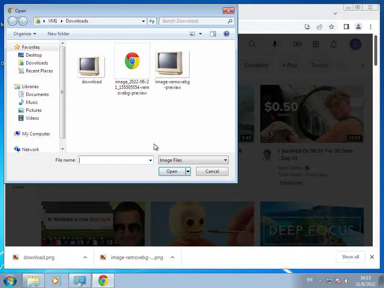Open the recent locations dropdown arrow
Viewport: 384px width, 288px height.
coord(30,21)
